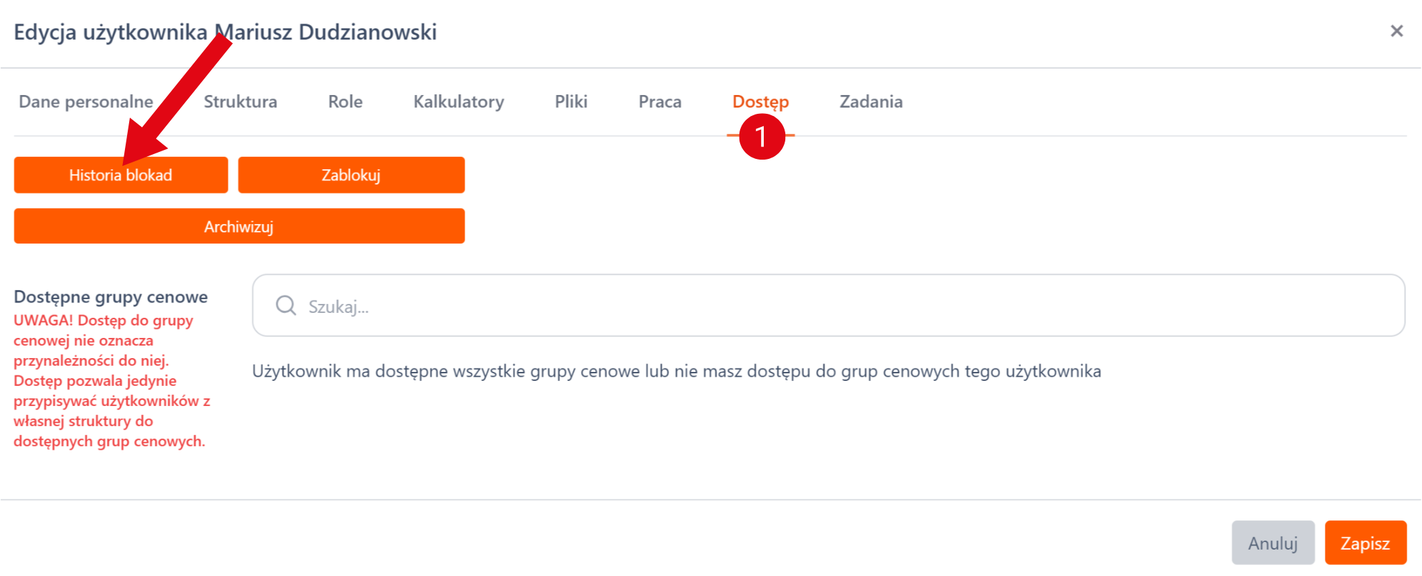Switch to the Struktura tab
Image resolution: width=1422 pixels, height=576 pixels.
click(240, 102)
